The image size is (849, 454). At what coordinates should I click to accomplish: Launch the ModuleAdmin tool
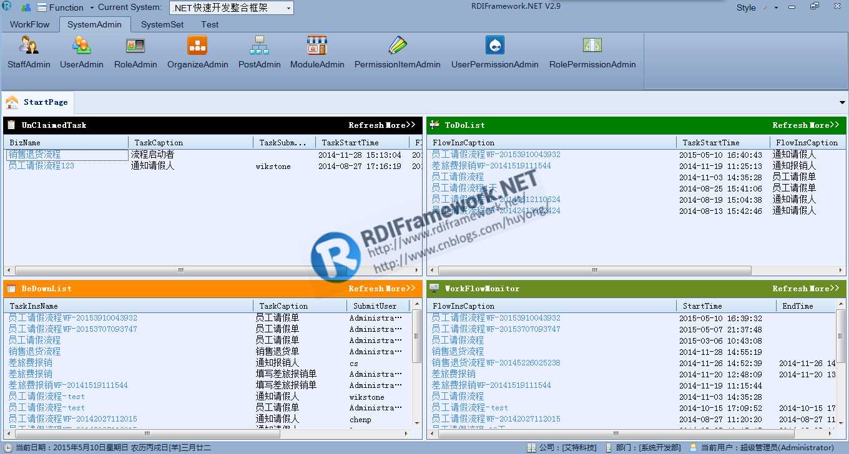[x=317, y=52]
